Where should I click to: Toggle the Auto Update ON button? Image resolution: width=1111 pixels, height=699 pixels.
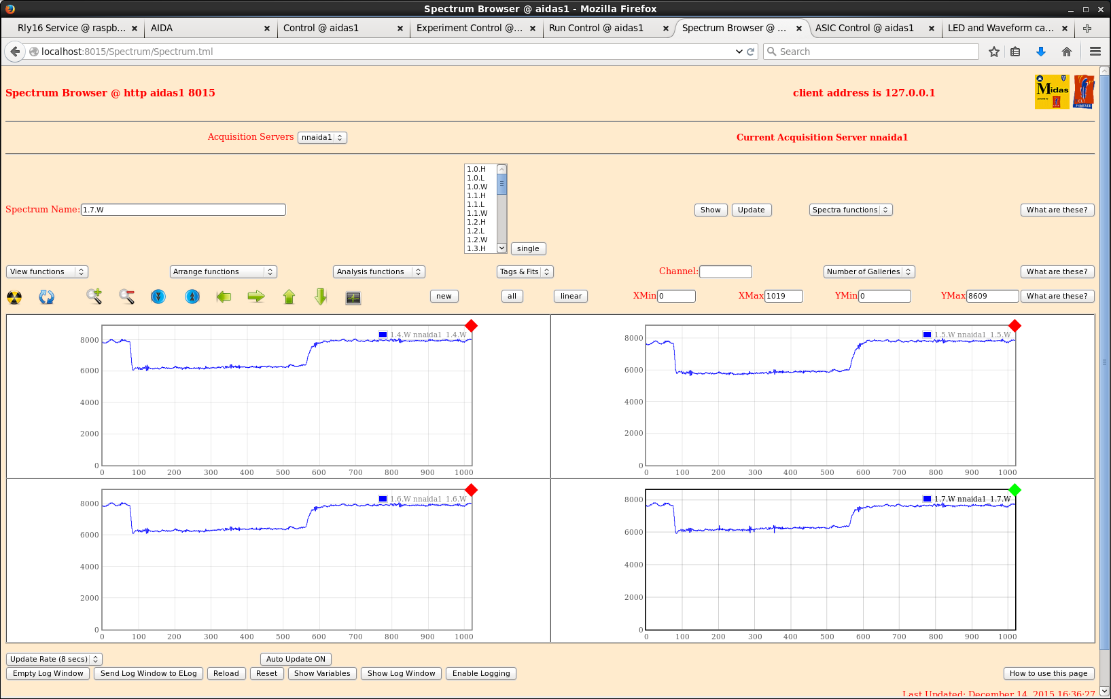pos(296,659)
